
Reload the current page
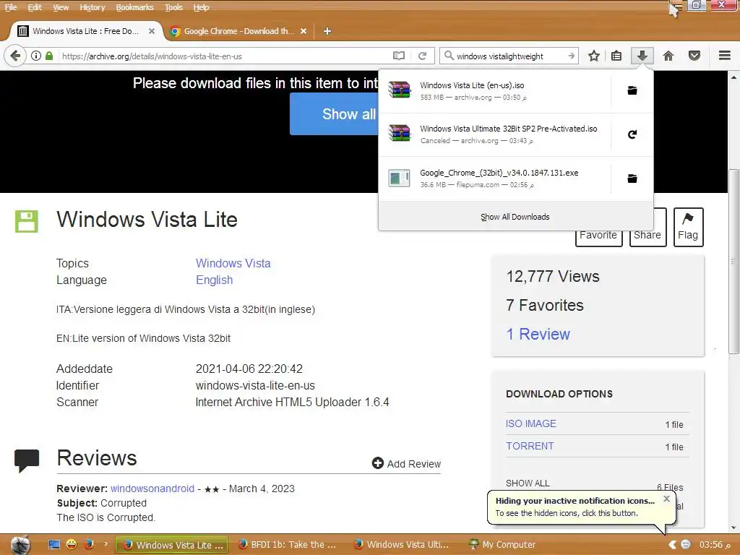click(x=422, y=56)
